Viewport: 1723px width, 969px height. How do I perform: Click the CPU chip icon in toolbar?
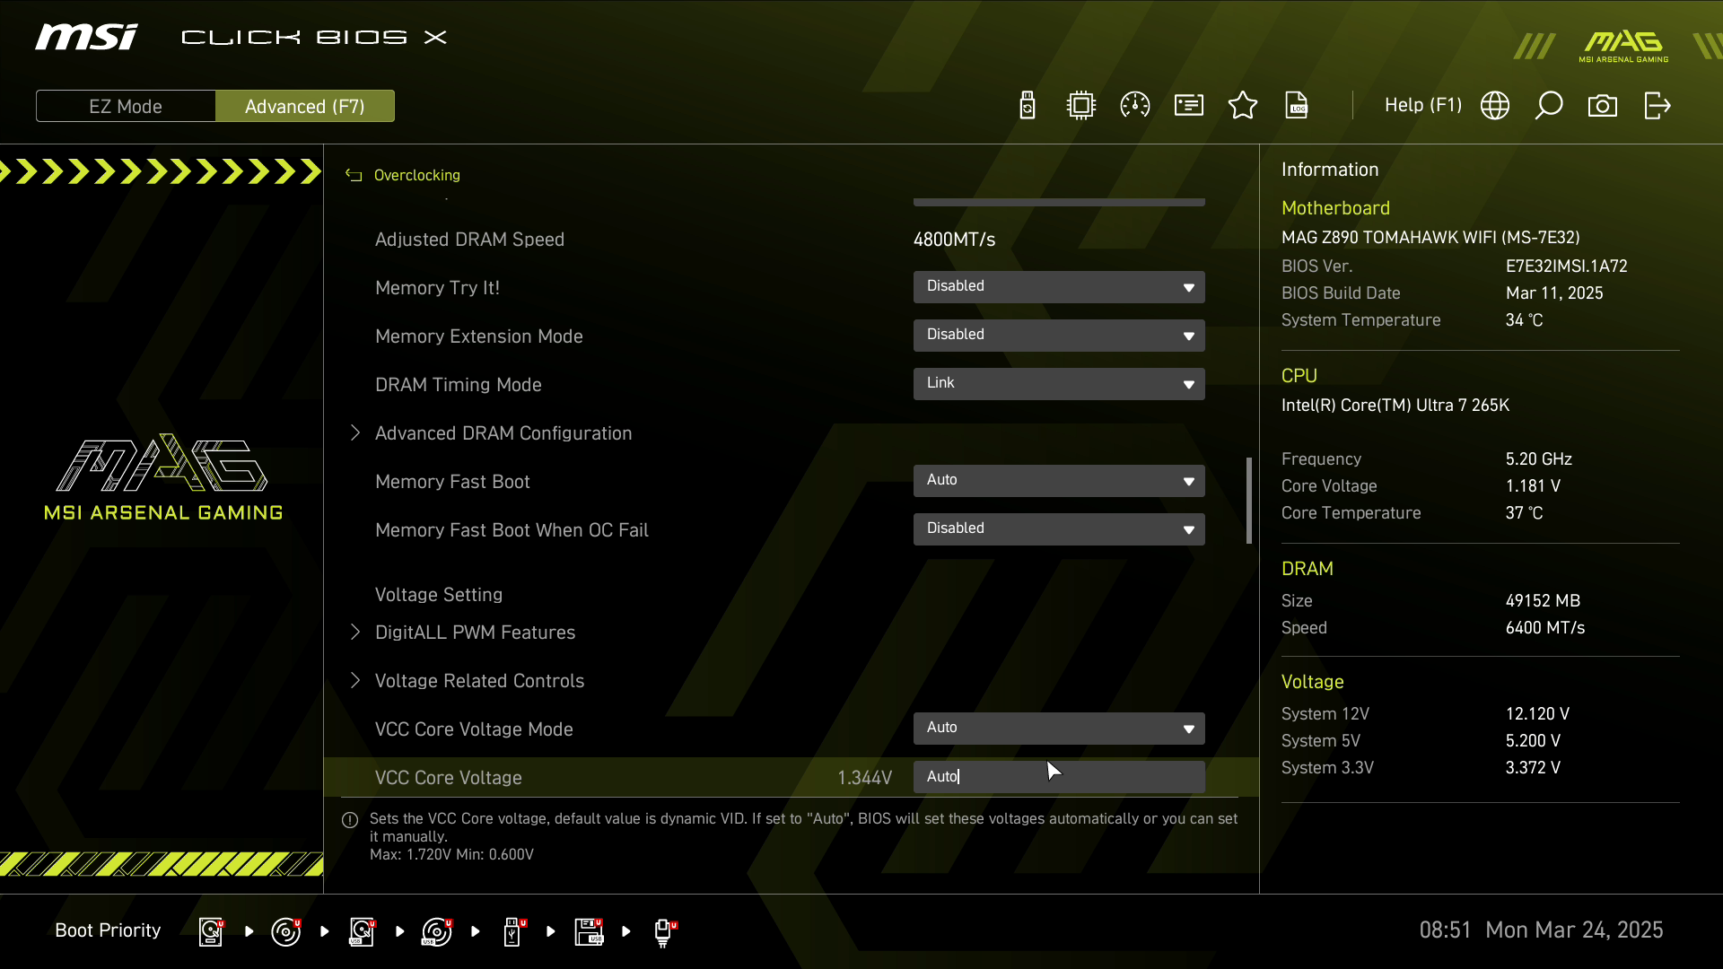[1081, 106]
